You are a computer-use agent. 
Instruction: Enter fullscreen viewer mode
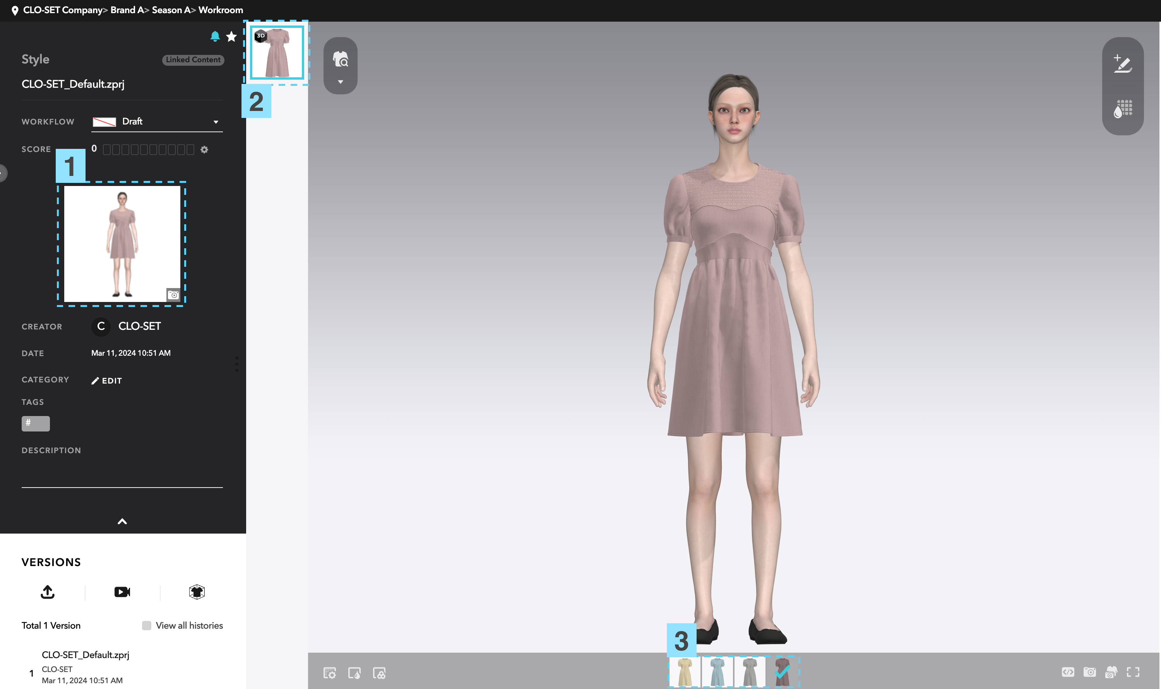pos(1133,672)
